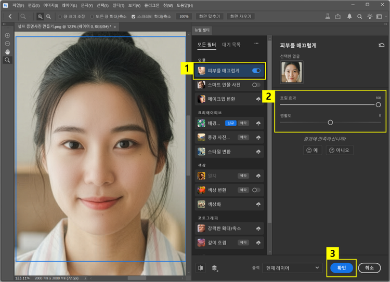This screenshot has width=390, height=282.
Task: Open the 출력 현재 레이어 dropdown
Action: [292, 268]
